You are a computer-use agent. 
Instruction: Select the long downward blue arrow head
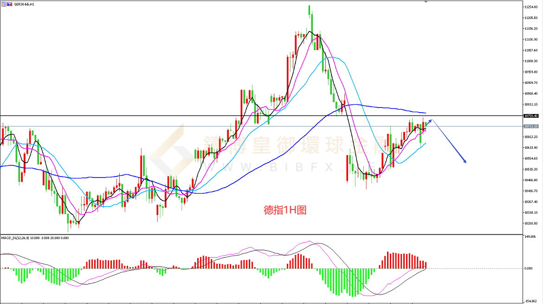pyautogui.click(x=465, y=161)
